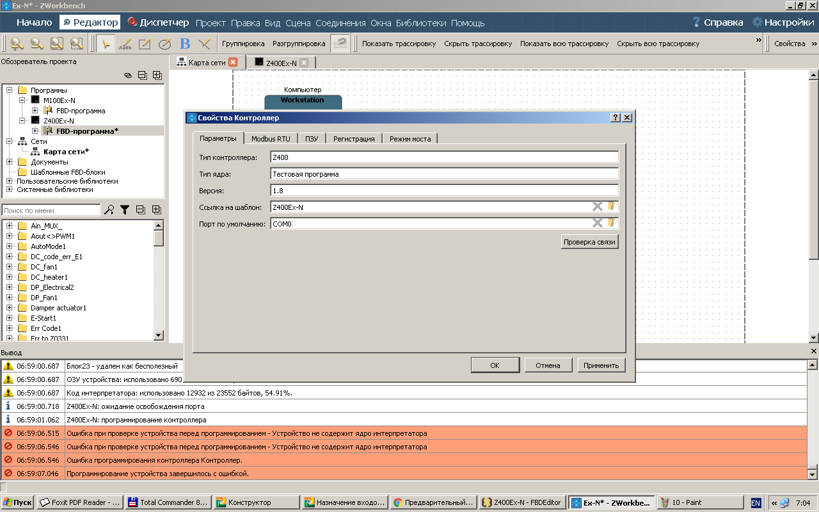The height and width of the screenshot is (512, 819).
Task: Click the zoom in magnifier toolbar icon
Action: [x=17, y=44]
